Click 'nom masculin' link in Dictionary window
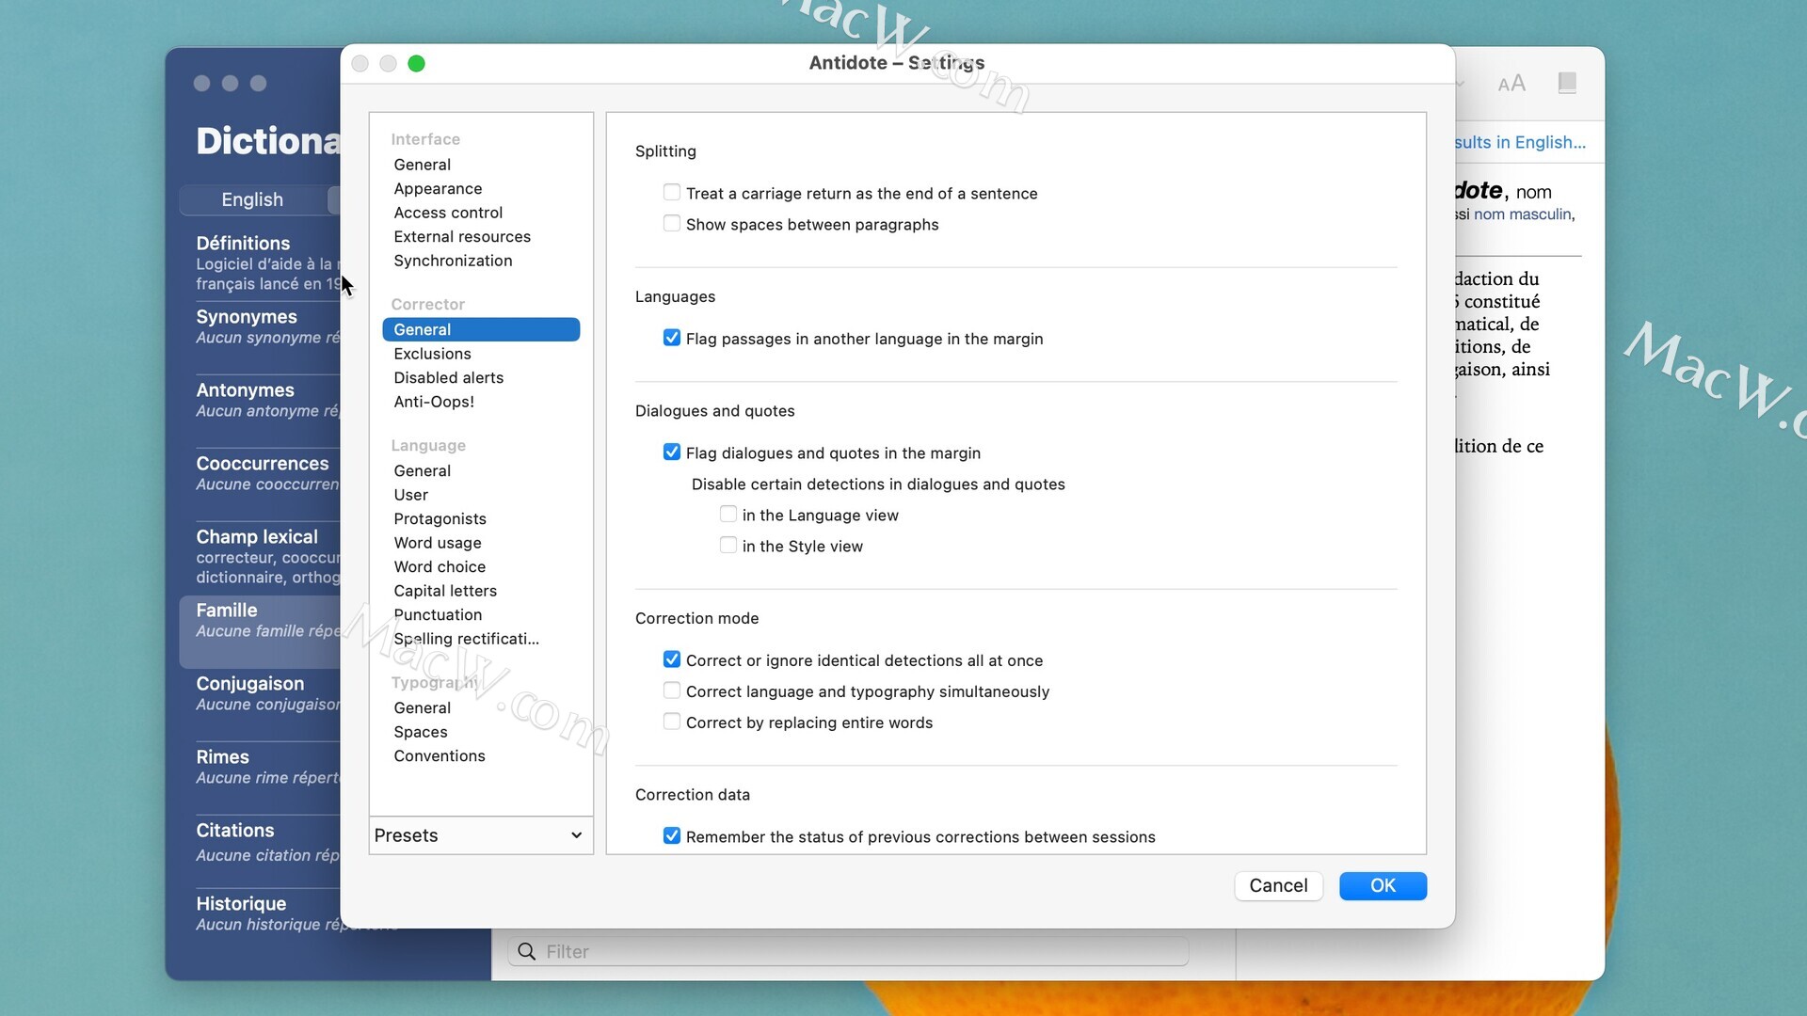The height and width of the screenshot is (1016, 1807). (1522, 214)
